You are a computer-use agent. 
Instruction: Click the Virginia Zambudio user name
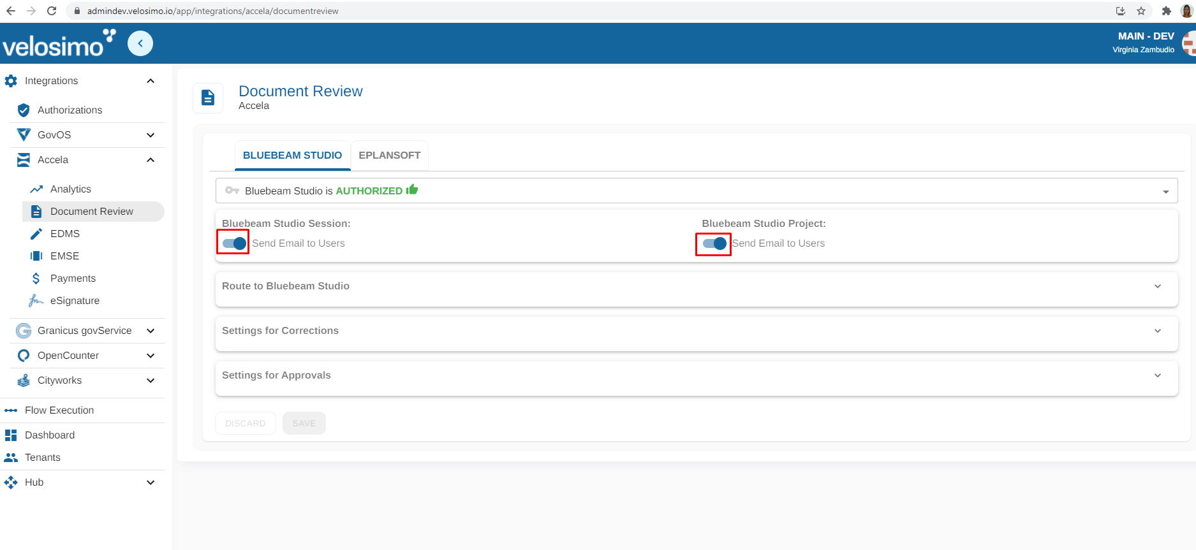pyautogui.click(x=1144, y=50)
